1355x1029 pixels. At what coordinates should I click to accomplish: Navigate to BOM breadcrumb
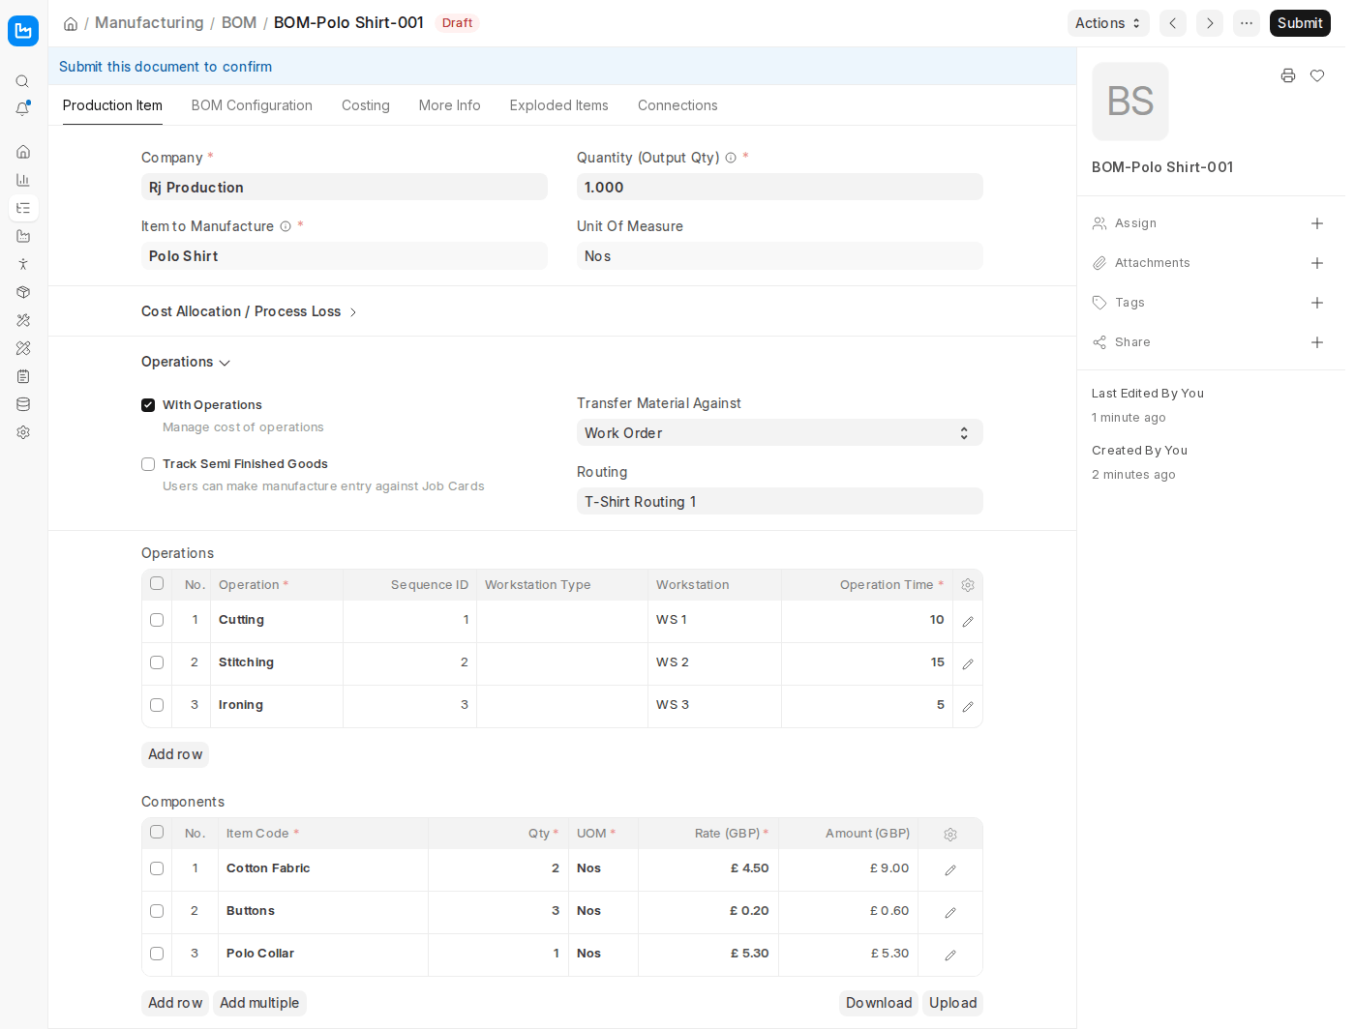click(239, 22)
